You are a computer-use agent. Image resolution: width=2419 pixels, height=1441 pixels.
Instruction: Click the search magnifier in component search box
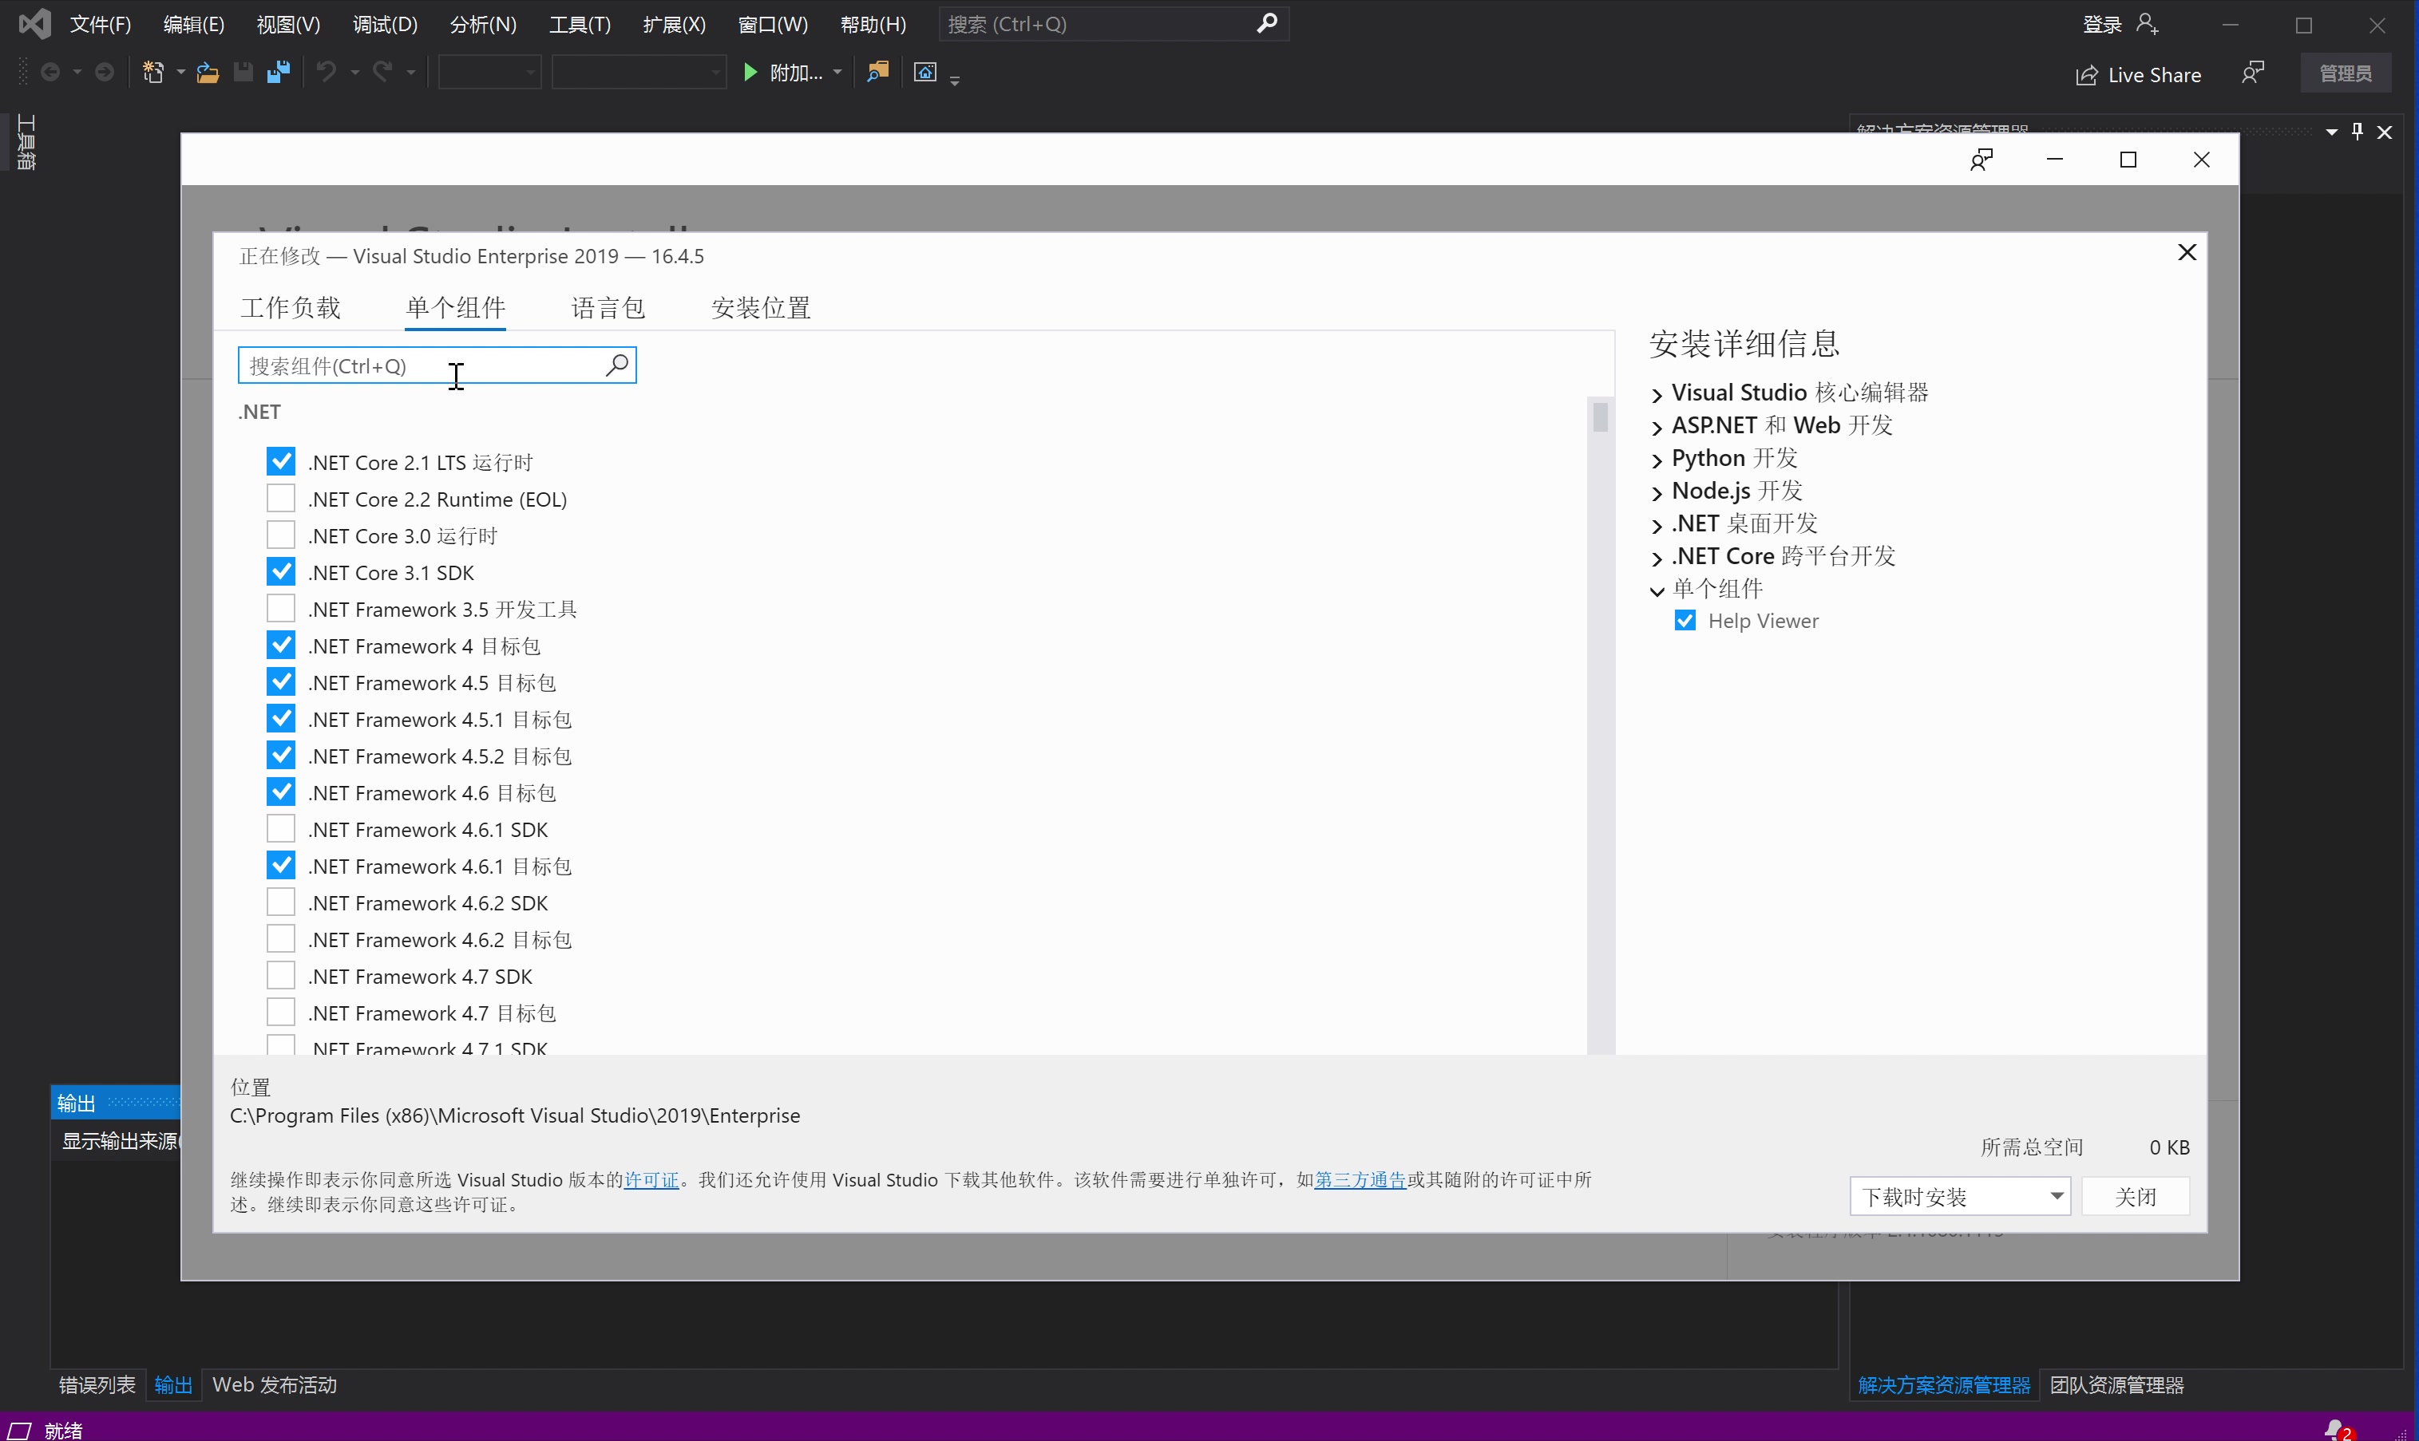click(617, 365)
